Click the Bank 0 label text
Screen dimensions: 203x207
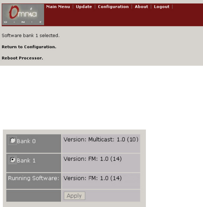click(26, 141)
